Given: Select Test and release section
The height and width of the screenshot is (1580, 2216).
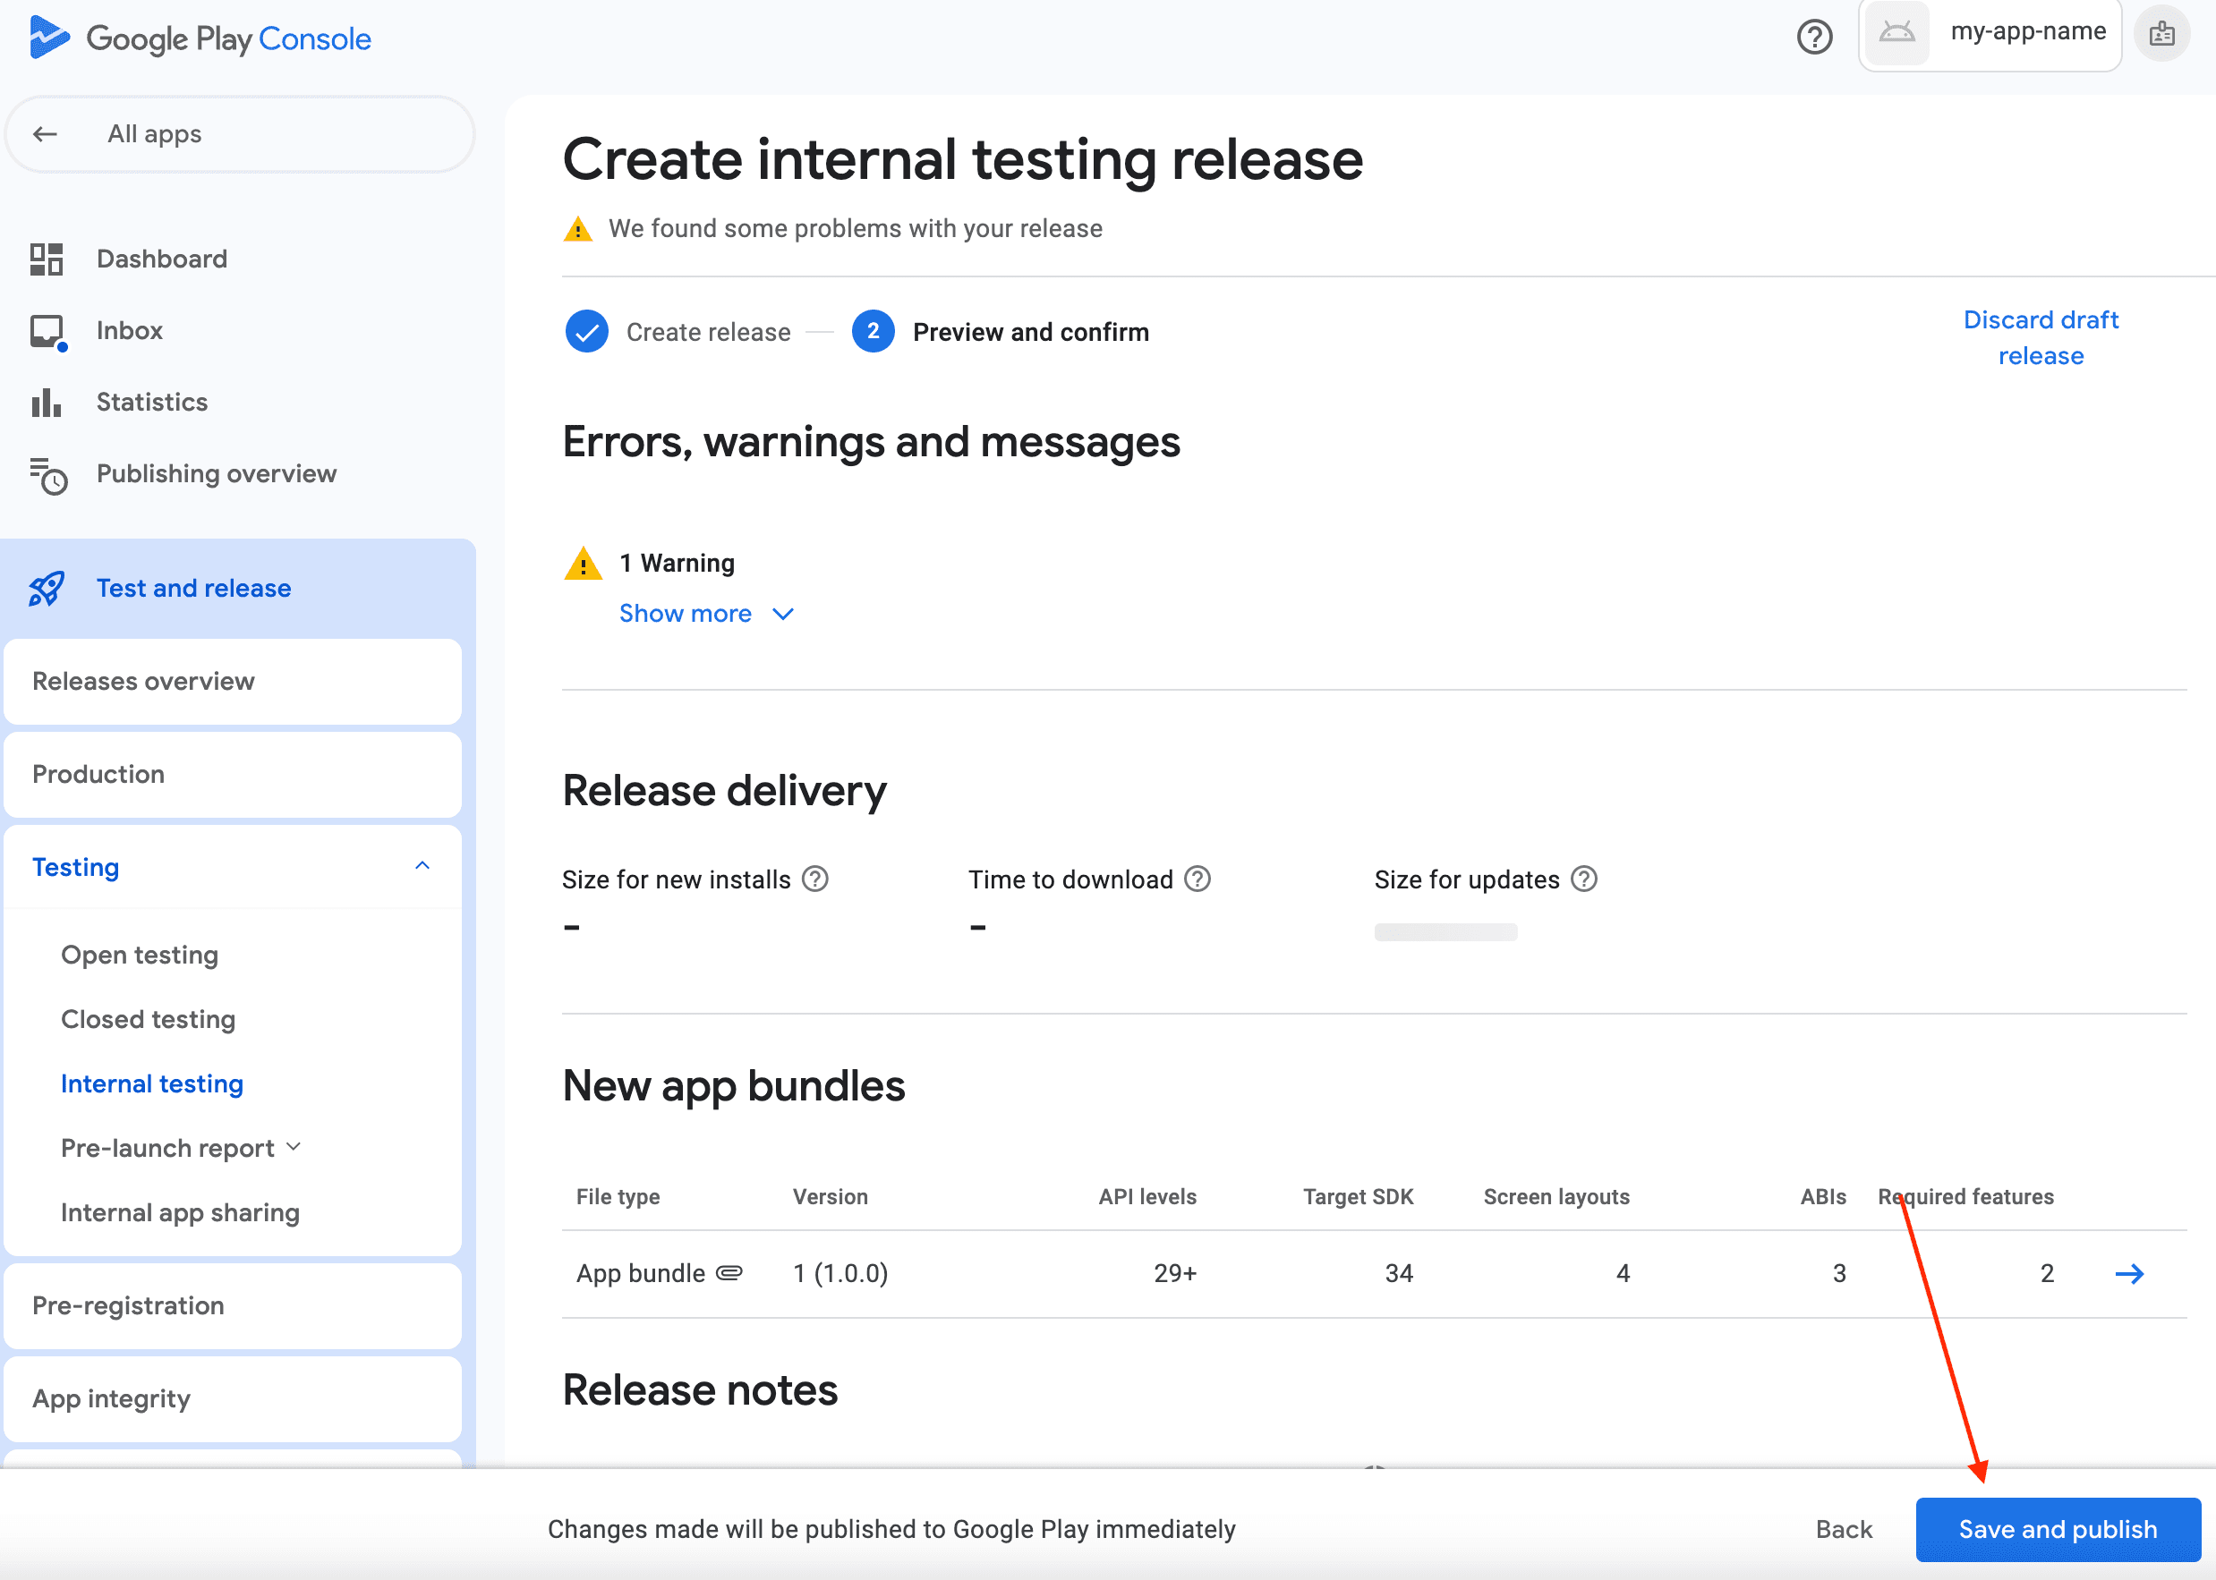Looking at the screenshot, I should [193, 589].
